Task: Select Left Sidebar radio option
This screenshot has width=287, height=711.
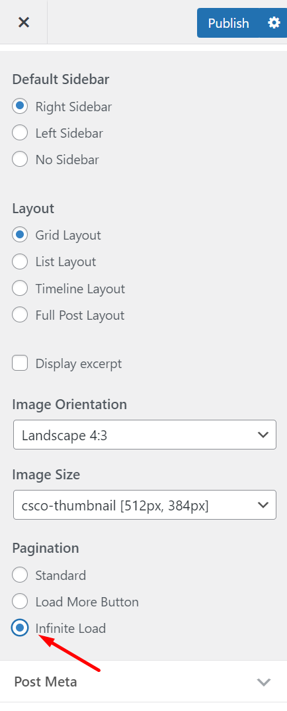Action: coord(20,133)
